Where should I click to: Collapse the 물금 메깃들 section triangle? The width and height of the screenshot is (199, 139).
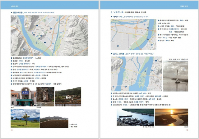coord(12,13)
